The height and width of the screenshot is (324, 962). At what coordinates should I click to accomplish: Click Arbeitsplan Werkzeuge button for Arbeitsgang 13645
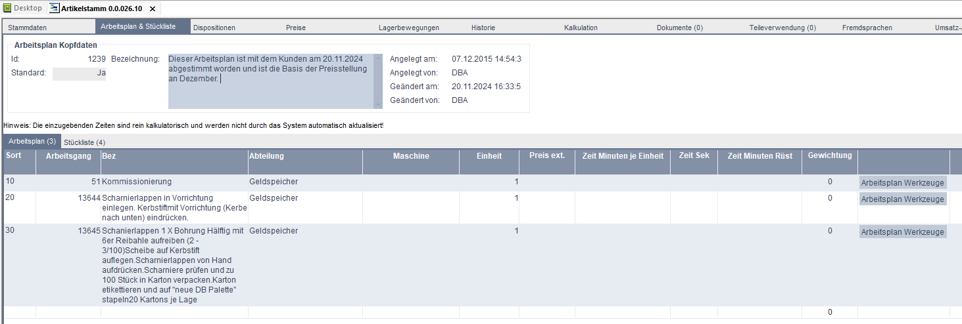click(x=902, y=232)
